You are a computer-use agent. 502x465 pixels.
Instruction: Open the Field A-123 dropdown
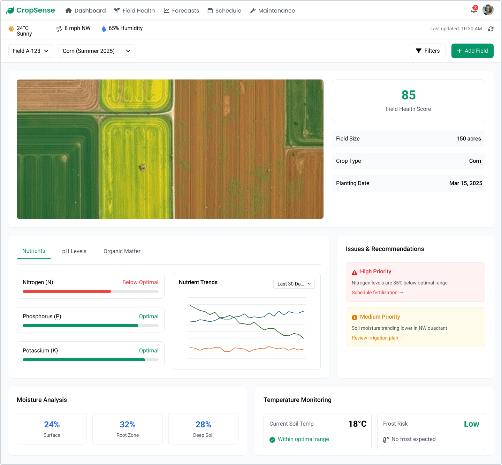(x=31, y=51)
